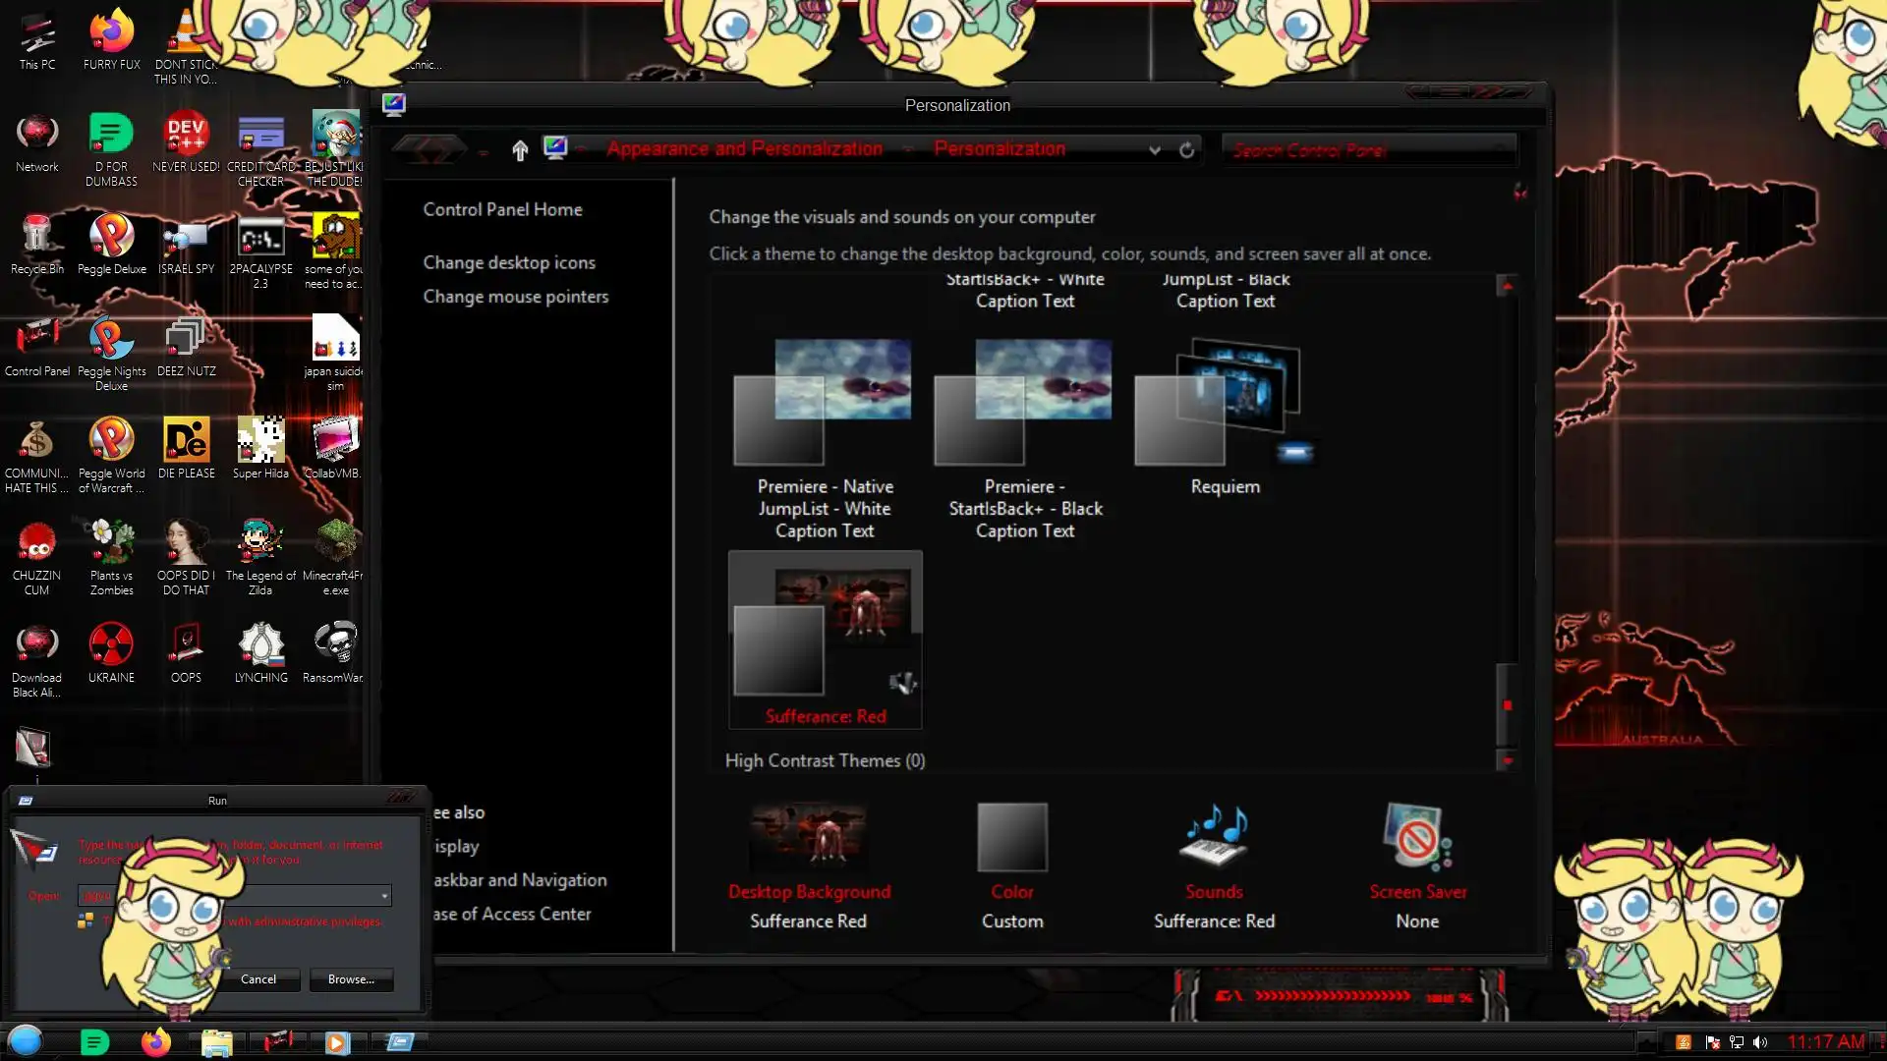
Task: Click Browse button in Run dialog
Action: (351, 979)
